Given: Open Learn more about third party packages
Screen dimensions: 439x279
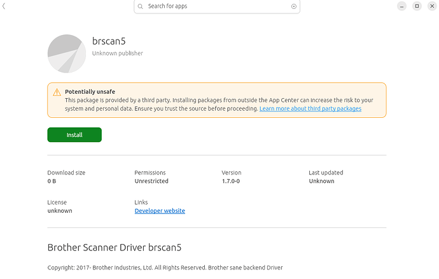Looking at the screenshot, I should coord(310,108).
